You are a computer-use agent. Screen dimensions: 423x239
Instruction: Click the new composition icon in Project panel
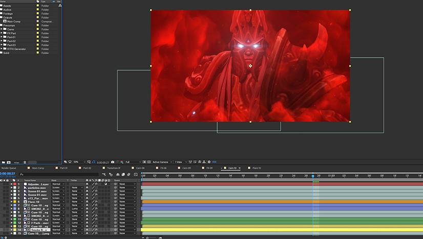(9, 162)
